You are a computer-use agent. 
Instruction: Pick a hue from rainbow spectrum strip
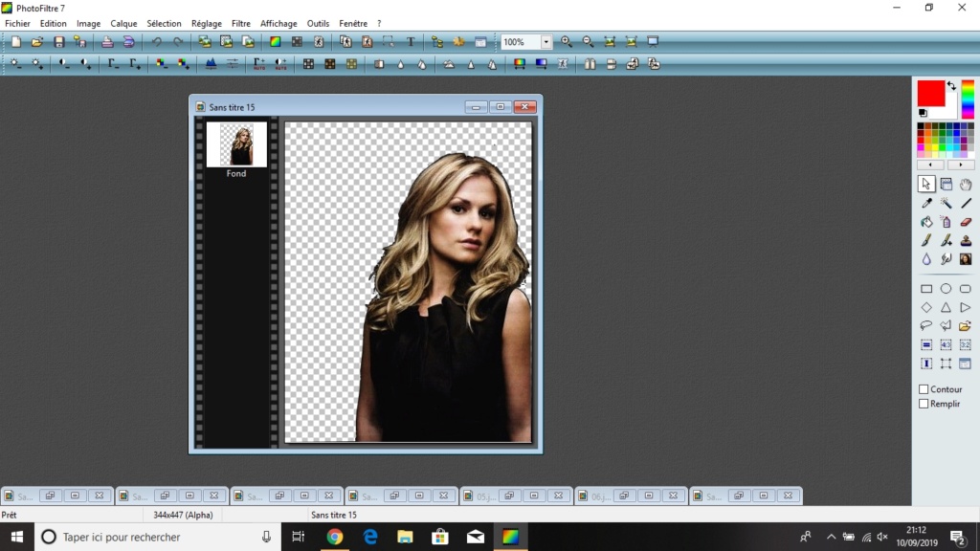click(x=968, y=99)
